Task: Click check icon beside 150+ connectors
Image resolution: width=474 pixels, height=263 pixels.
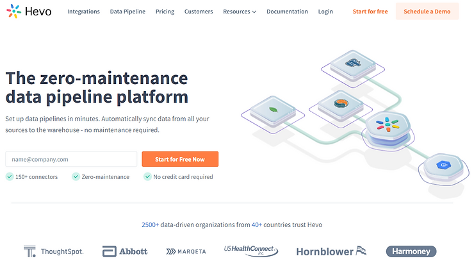Action: tap(10, 176)
